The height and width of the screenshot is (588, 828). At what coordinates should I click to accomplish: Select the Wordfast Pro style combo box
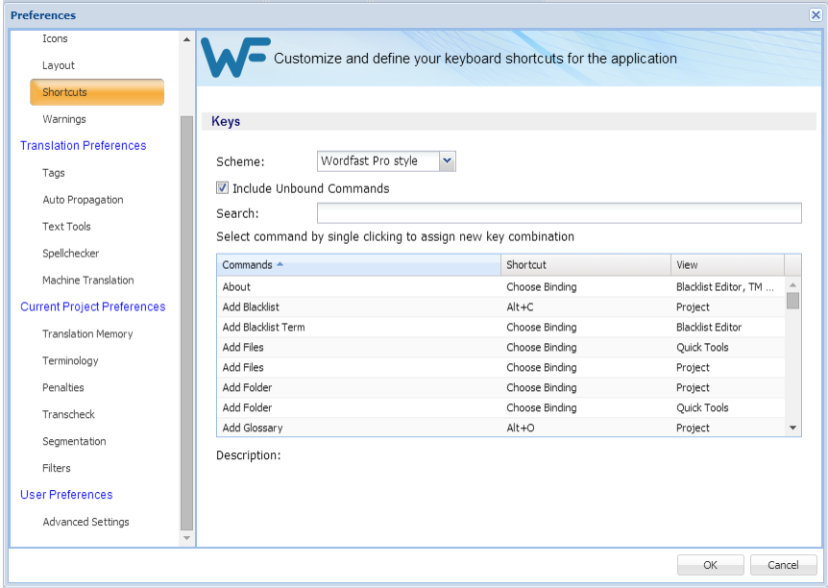[386, 161]
